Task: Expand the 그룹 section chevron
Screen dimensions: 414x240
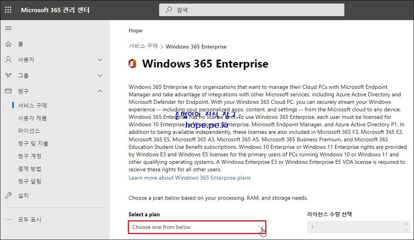Action: tap(100, 76)
